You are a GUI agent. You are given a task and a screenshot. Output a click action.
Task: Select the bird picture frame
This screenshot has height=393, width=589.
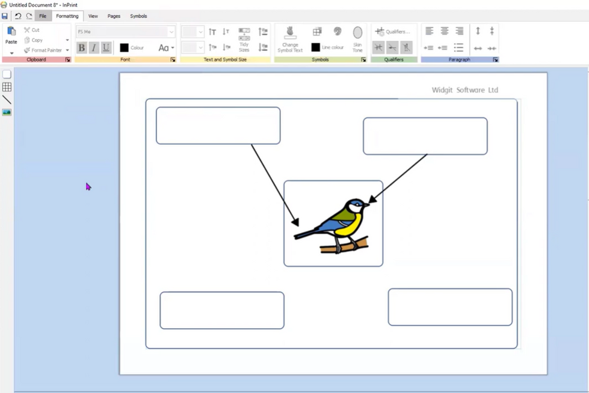[333, 224]
